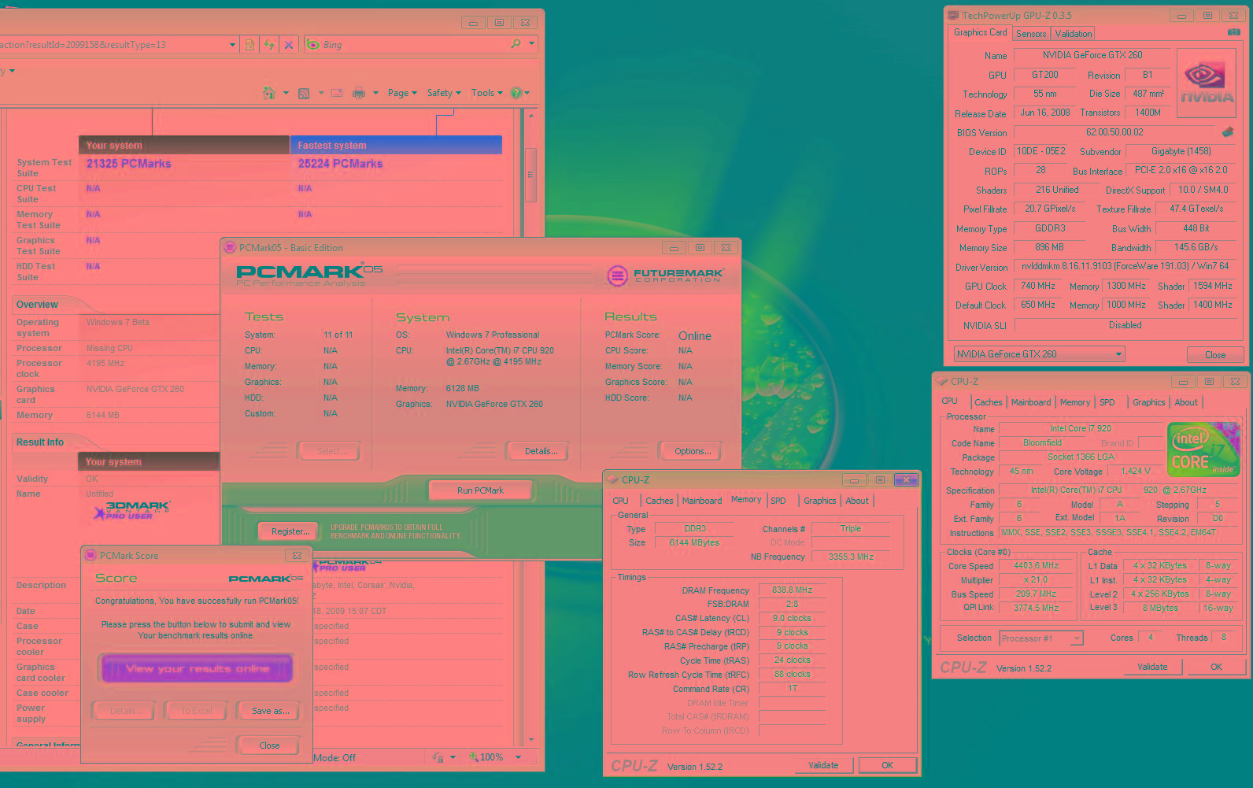Click View your results online button
1253x788 pixels.
pos(198,668)
